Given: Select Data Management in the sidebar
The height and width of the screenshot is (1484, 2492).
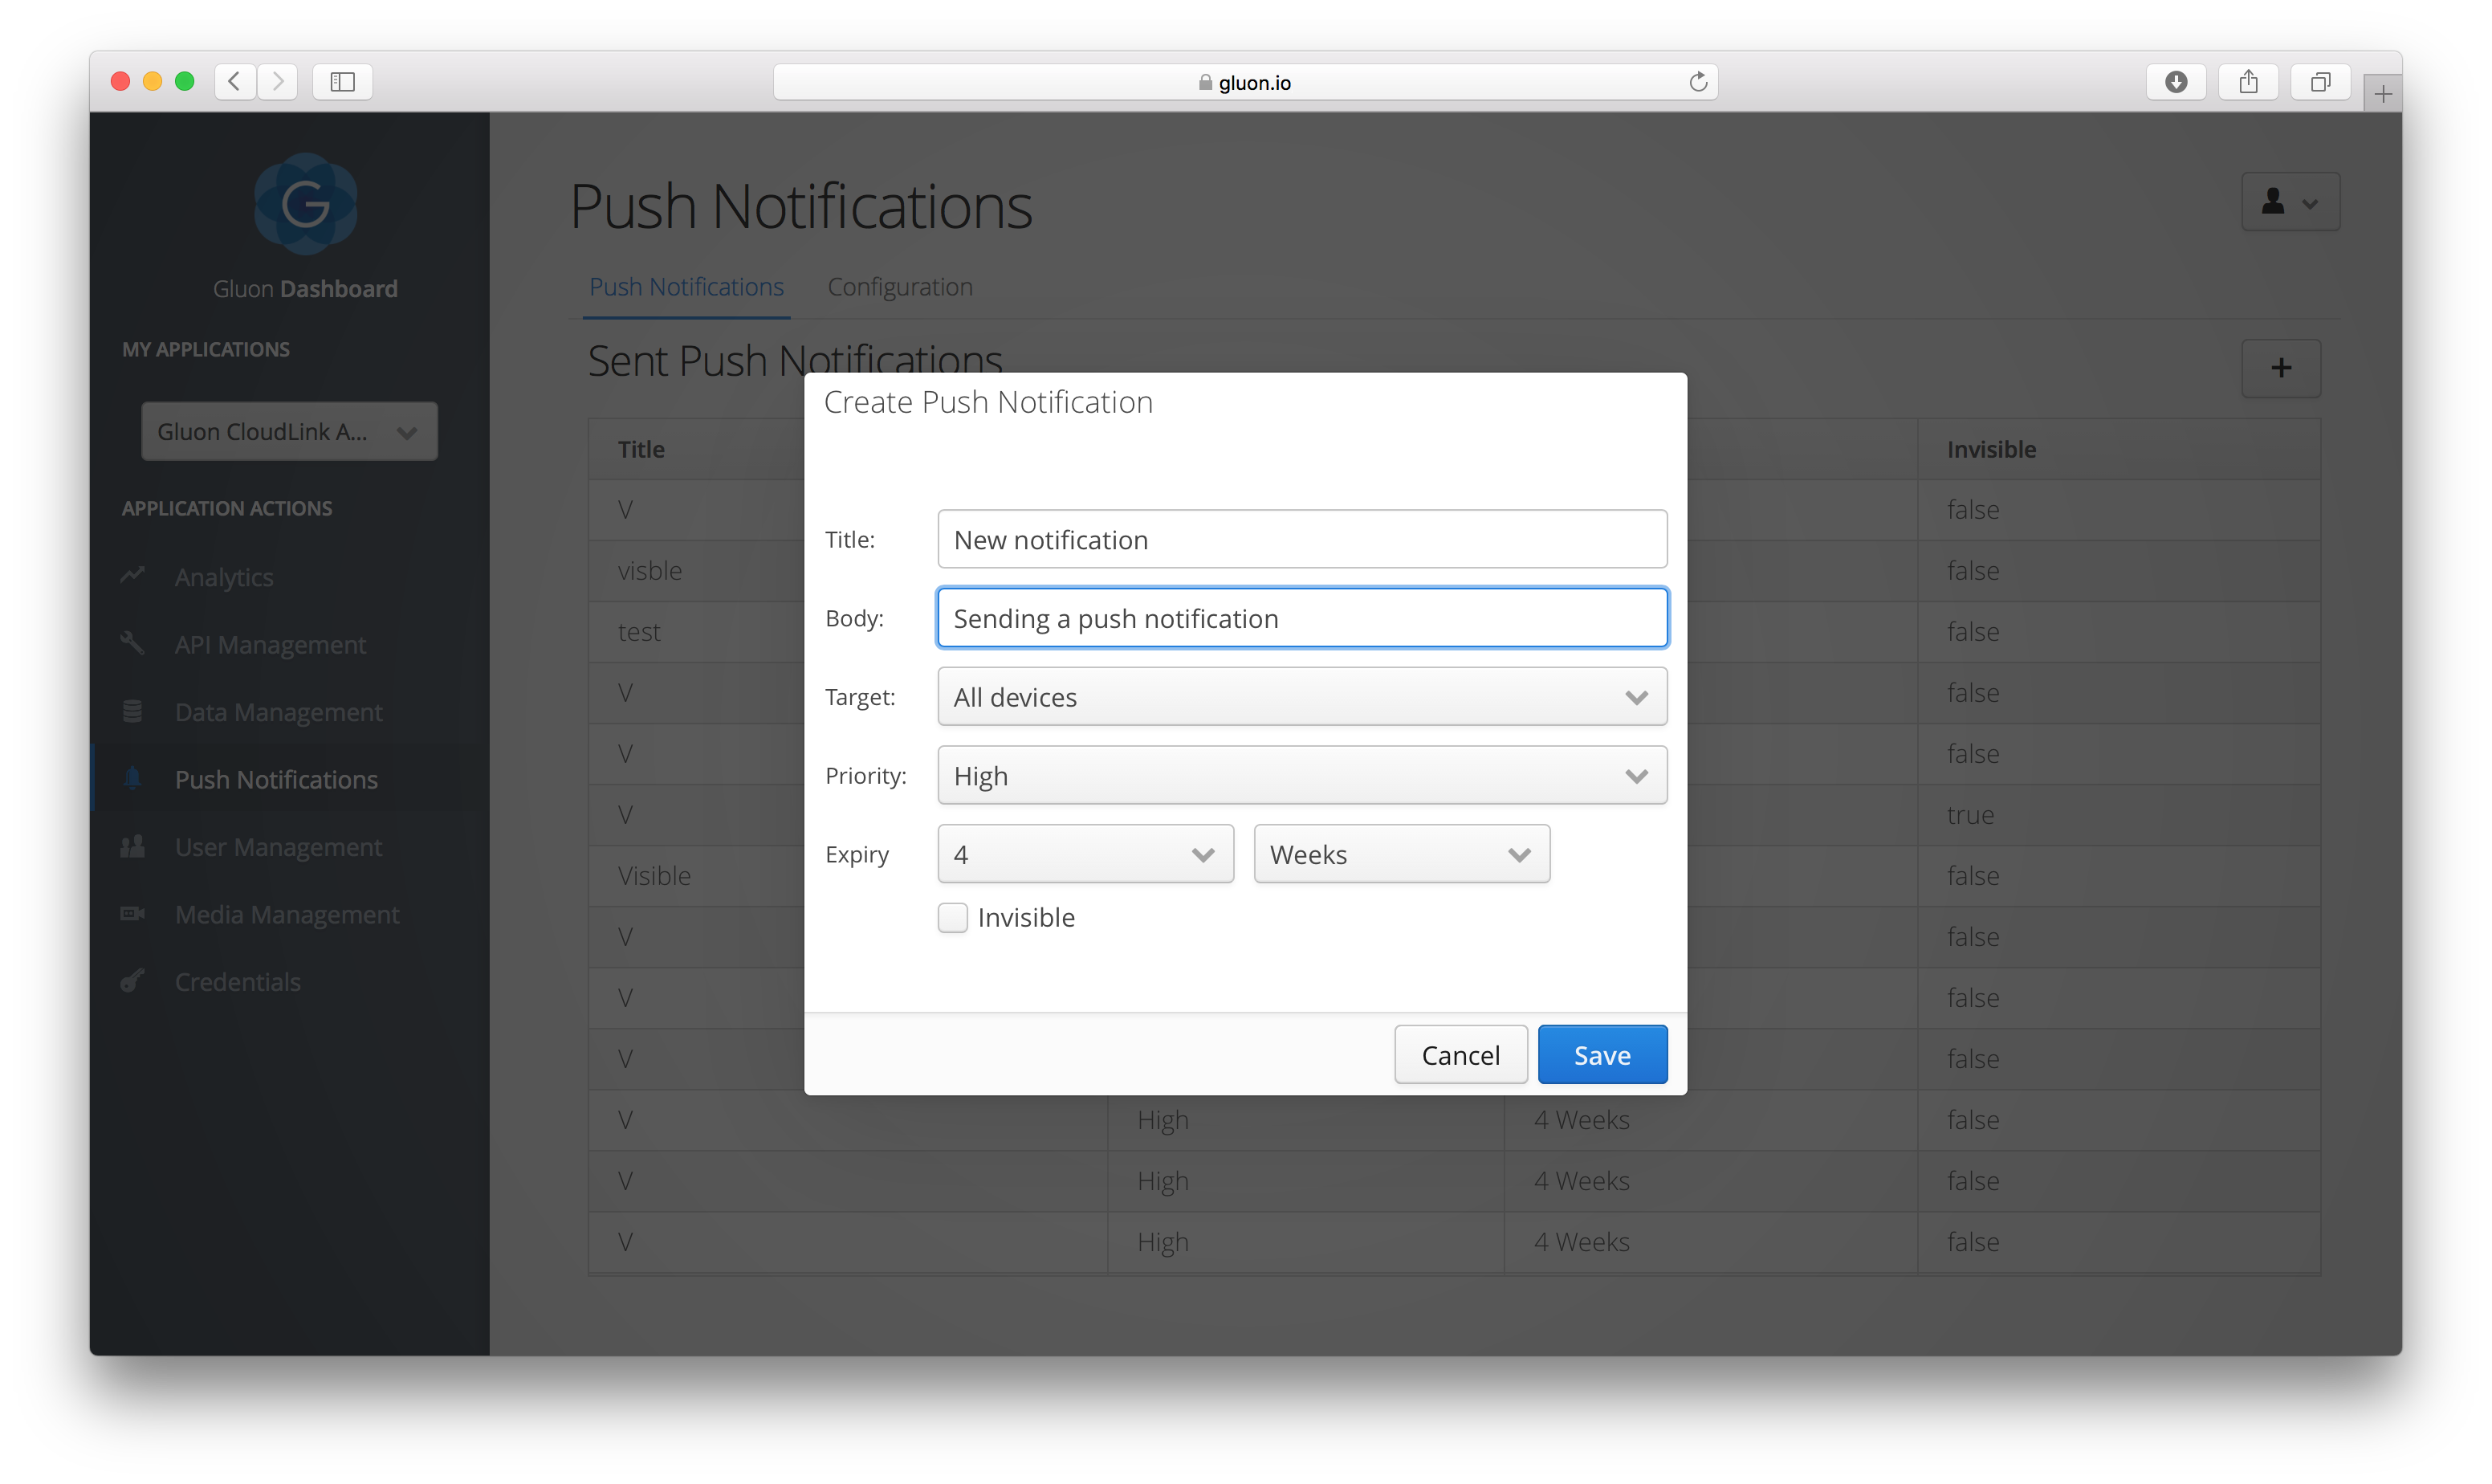Looking at the screenshot, I should 277,712.
